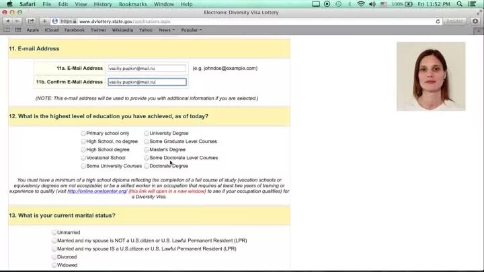Select Married, spouse NOT a U.S. citizen
484x272 pixels.
click(54, 240)
